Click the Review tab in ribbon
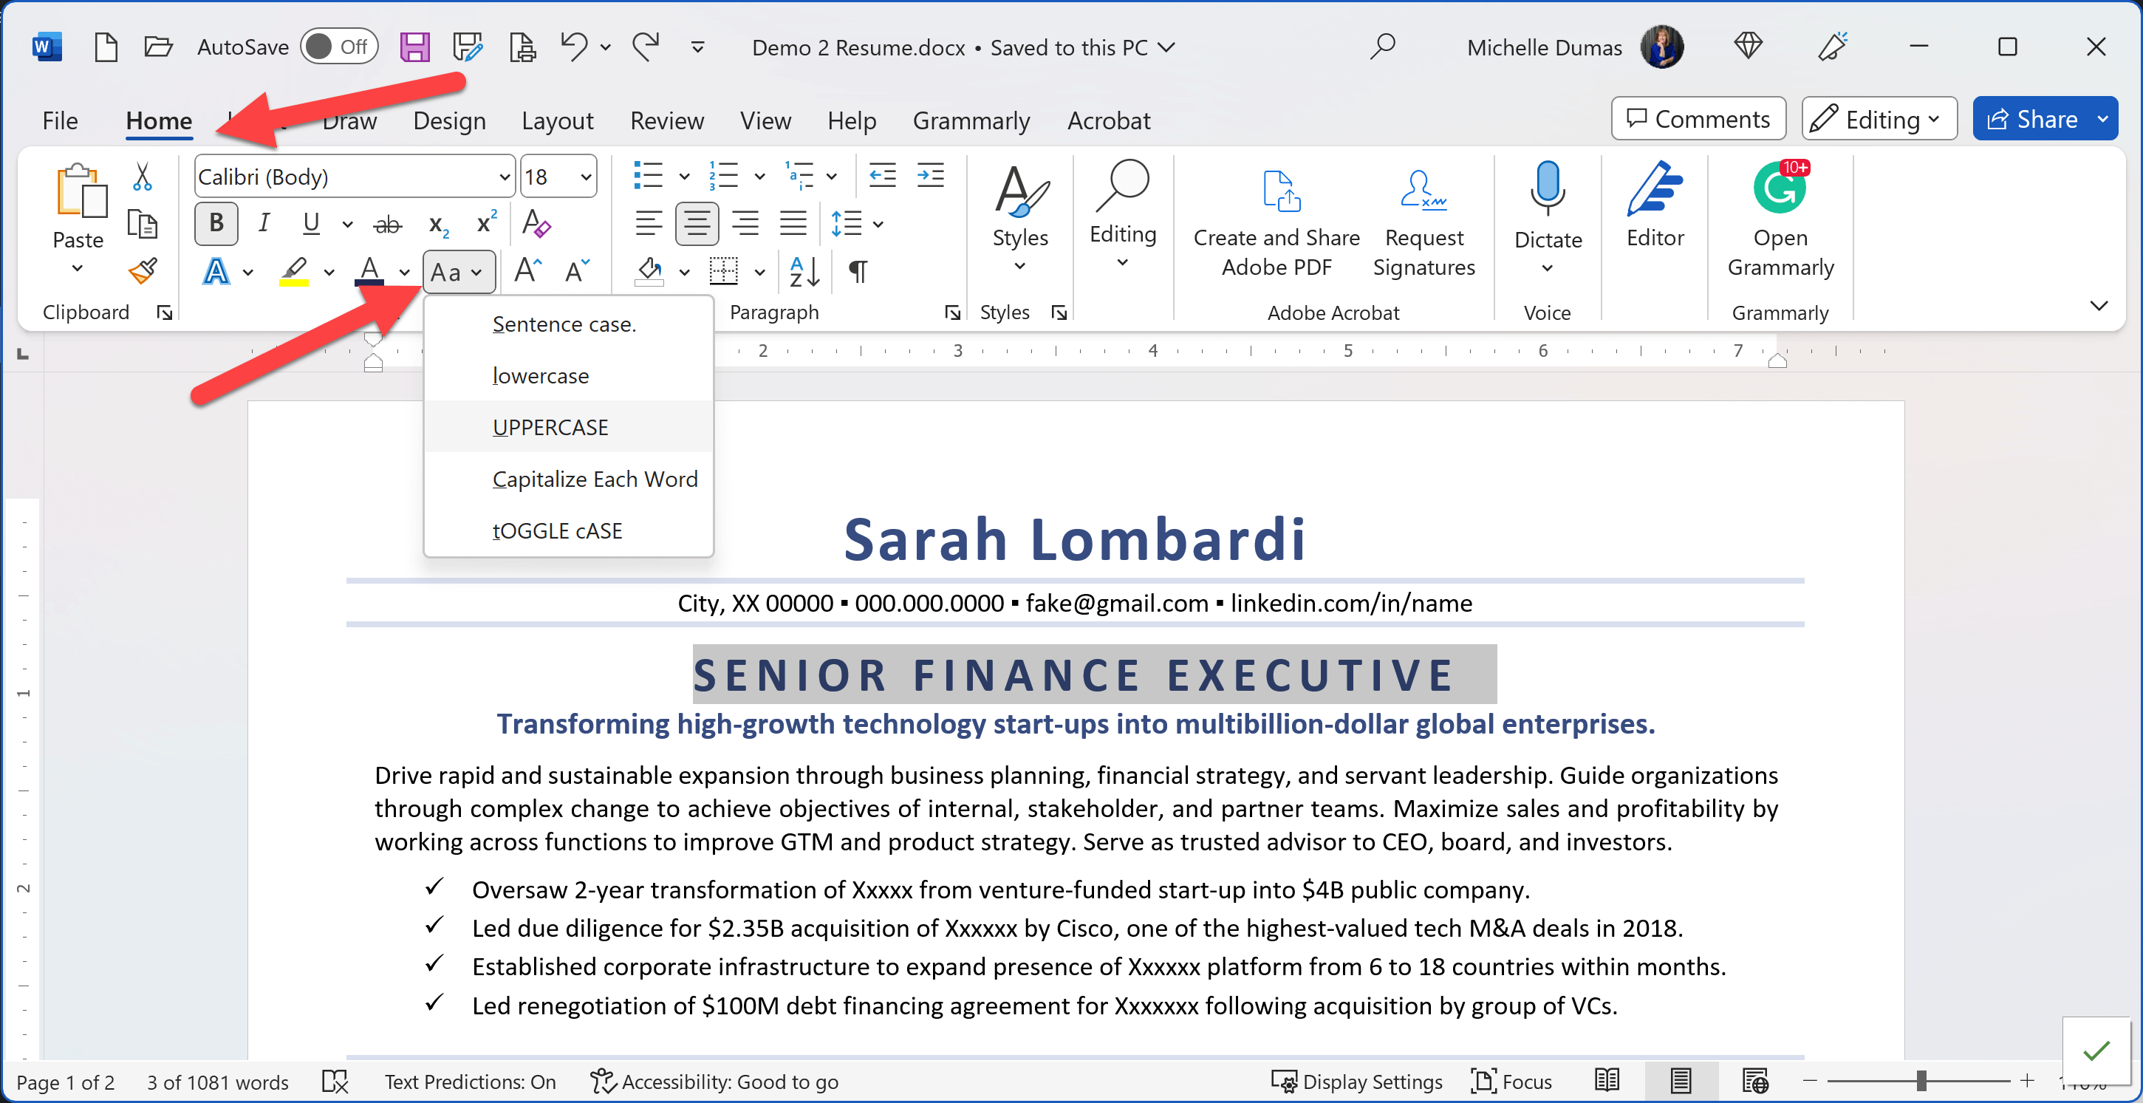Screen dimensions: 2143x1103 pyautogui.click(x=666, y=121)
